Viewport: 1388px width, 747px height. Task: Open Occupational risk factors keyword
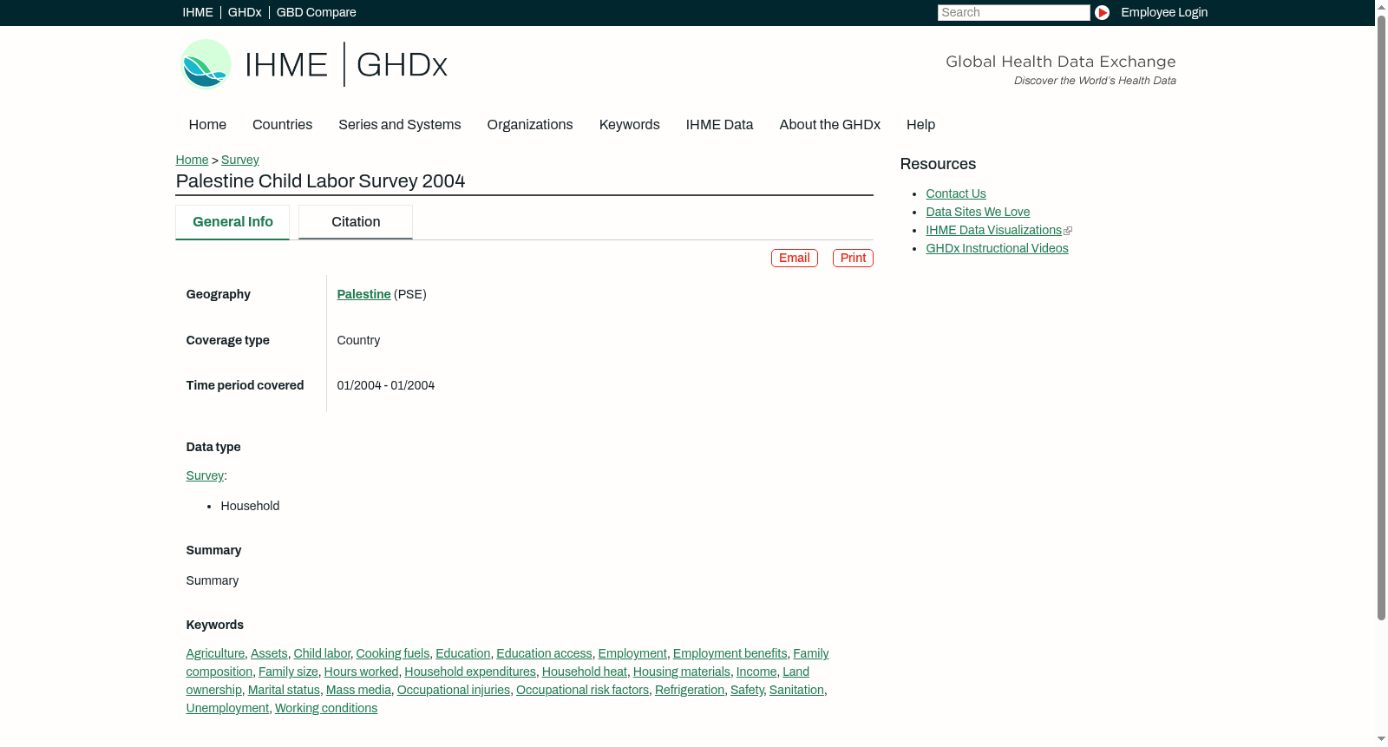pos(582,690)
